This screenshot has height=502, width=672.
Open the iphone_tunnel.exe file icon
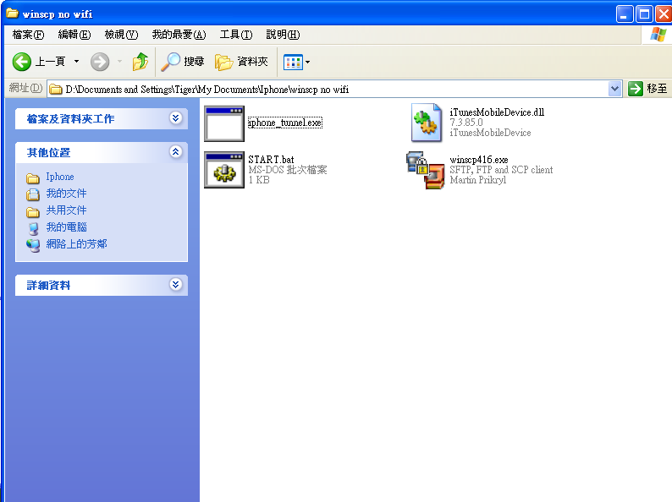[x=224, y=123]
